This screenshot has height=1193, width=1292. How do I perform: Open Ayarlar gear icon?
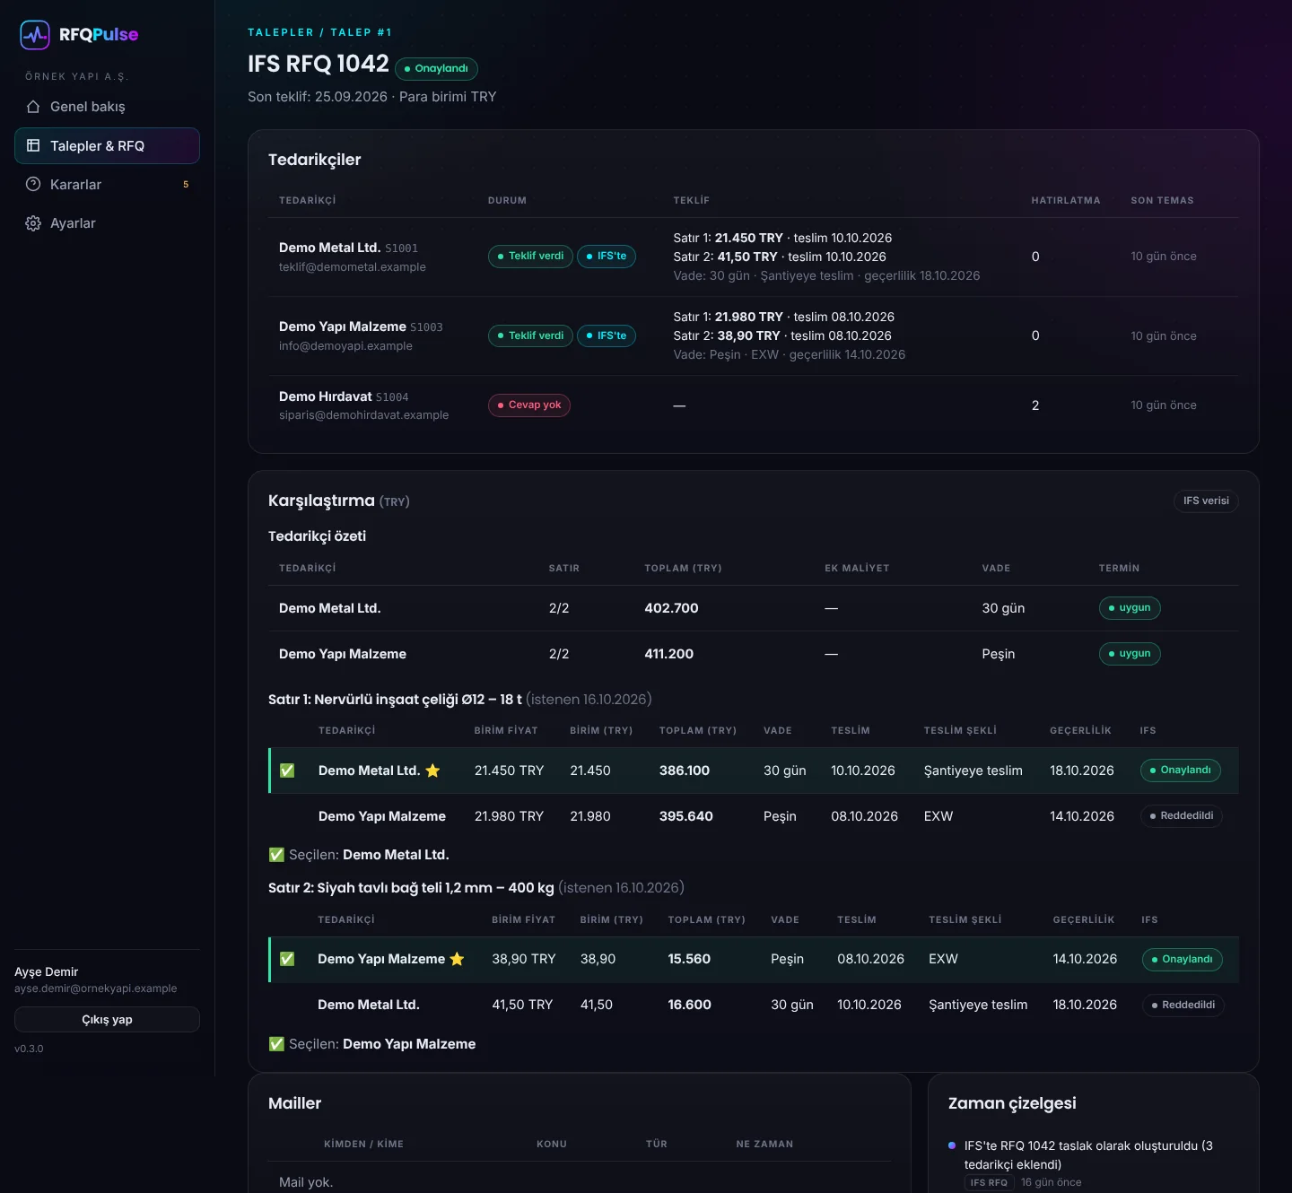coord(33,223)
